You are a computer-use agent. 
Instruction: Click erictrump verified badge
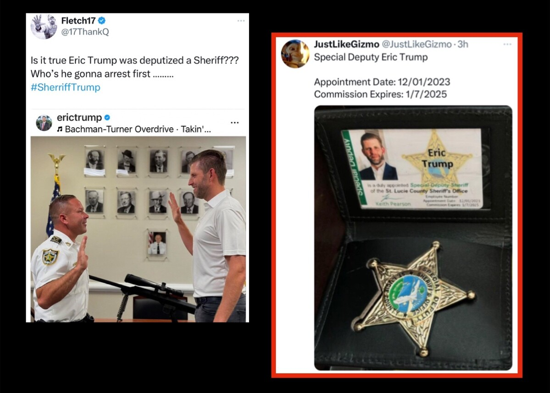pos(108,117)
